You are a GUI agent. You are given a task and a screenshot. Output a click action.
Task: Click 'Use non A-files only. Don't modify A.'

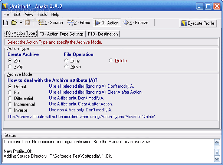81,110
